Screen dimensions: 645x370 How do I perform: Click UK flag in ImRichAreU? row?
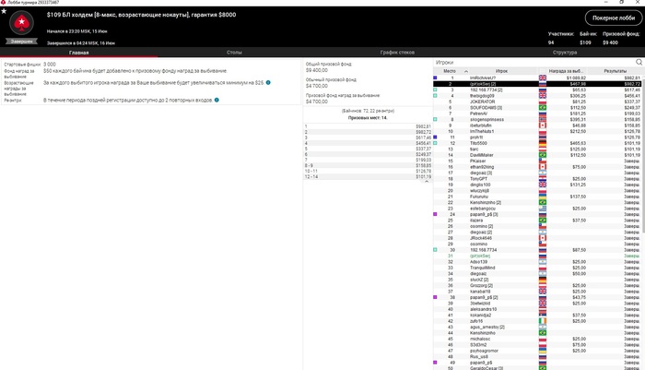pyautogui.click(x=543, y=78)
